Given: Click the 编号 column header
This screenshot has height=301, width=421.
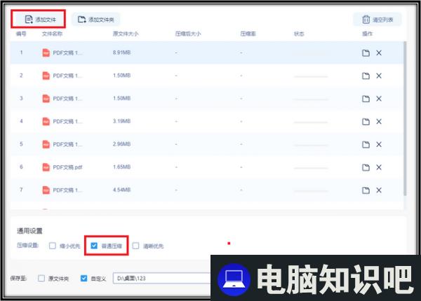Looking at the screenshot, I should [21, 34].
